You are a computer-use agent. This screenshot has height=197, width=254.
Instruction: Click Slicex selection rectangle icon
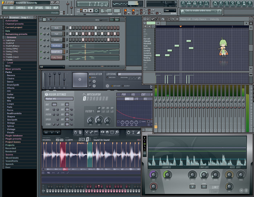point(112,132)
